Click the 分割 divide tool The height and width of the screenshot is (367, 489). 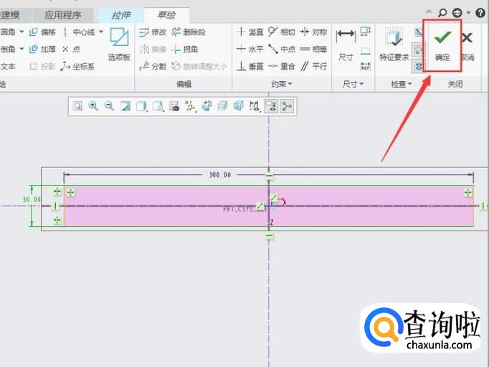[x=153, y=66]
